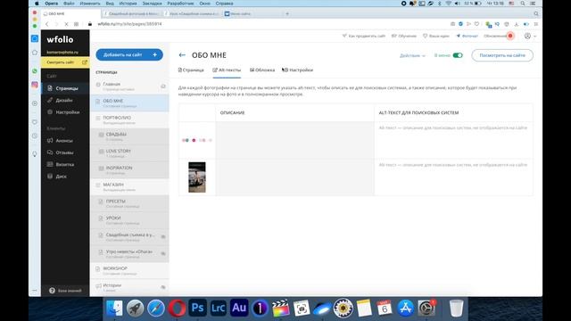Open Opera browser from the dock
Image resolution: width=571 pixels, height=321 pixels.
pyautogui.click(x=177, y=308)
